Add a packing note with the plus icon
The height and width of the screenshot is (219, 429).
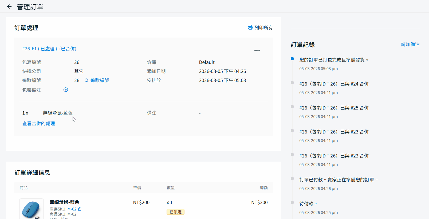pos(66,90)
